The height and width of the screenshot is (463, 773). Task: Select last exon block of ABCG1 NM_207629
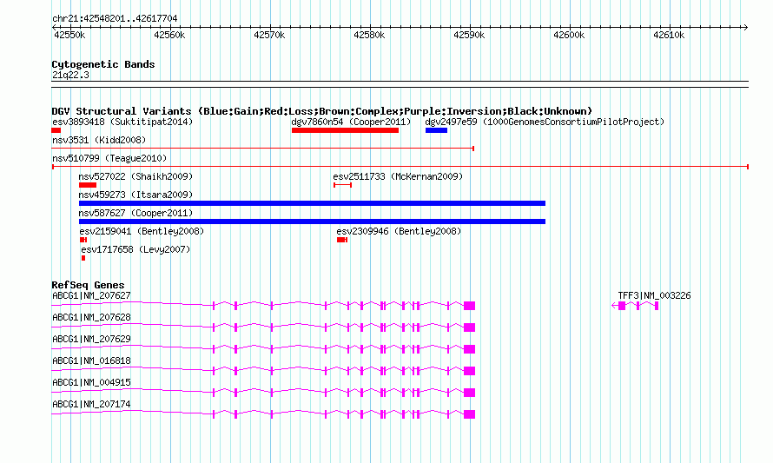(x=469, y=349)
